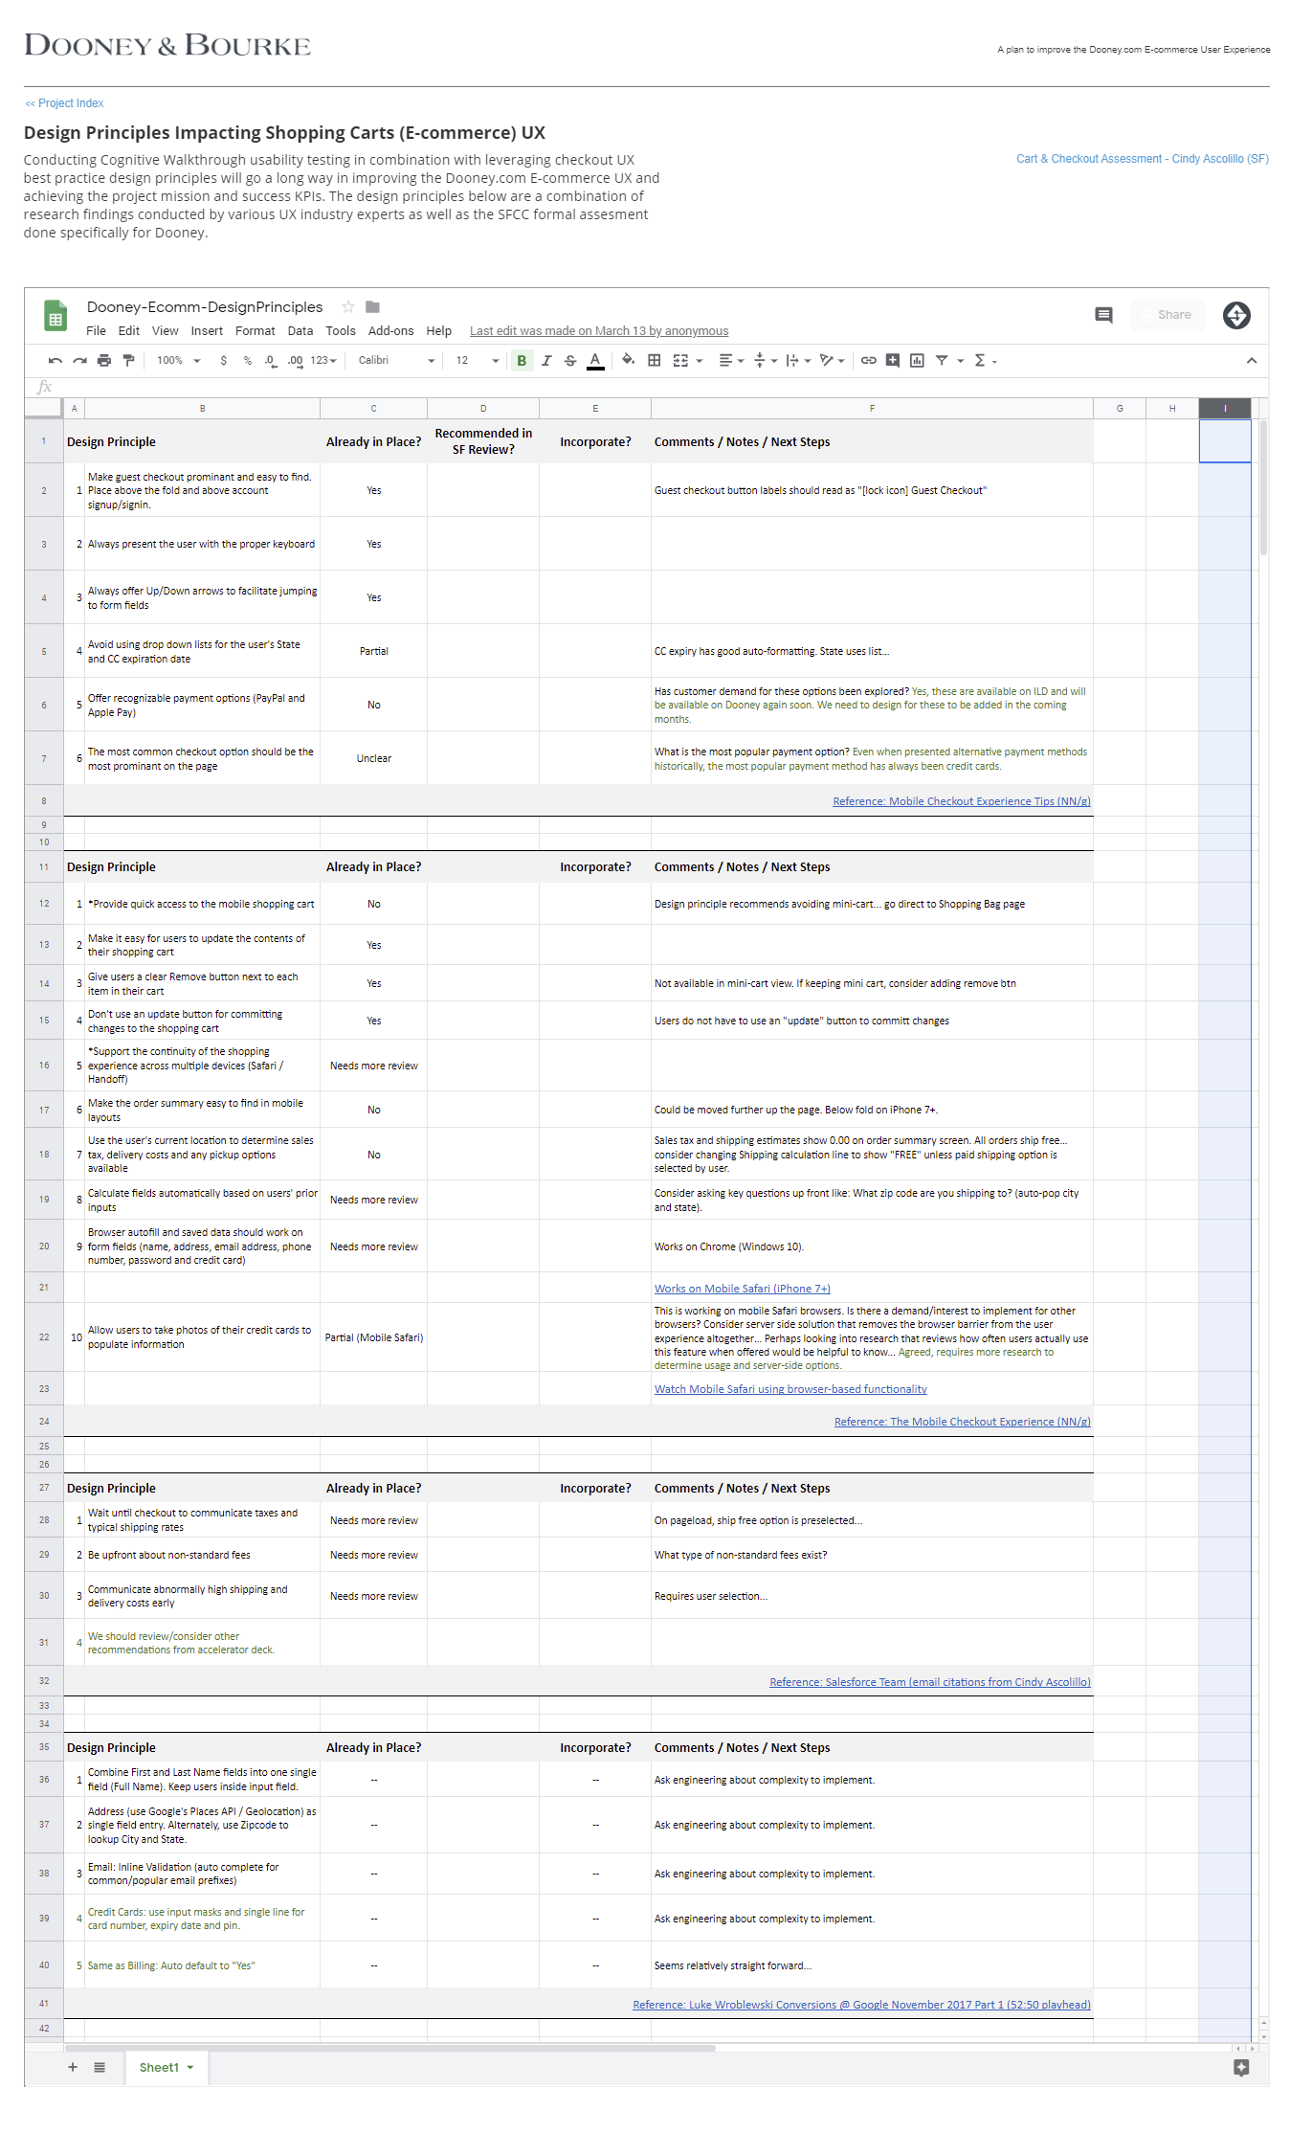Insert a link via toolbar icon
This screenshot has height=2133, width=1290.
pyautogui.click(x=868, y=361)
